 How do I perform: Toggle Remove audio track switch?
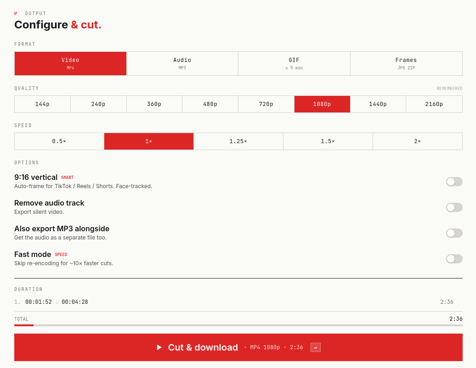[x=454, y=208]
